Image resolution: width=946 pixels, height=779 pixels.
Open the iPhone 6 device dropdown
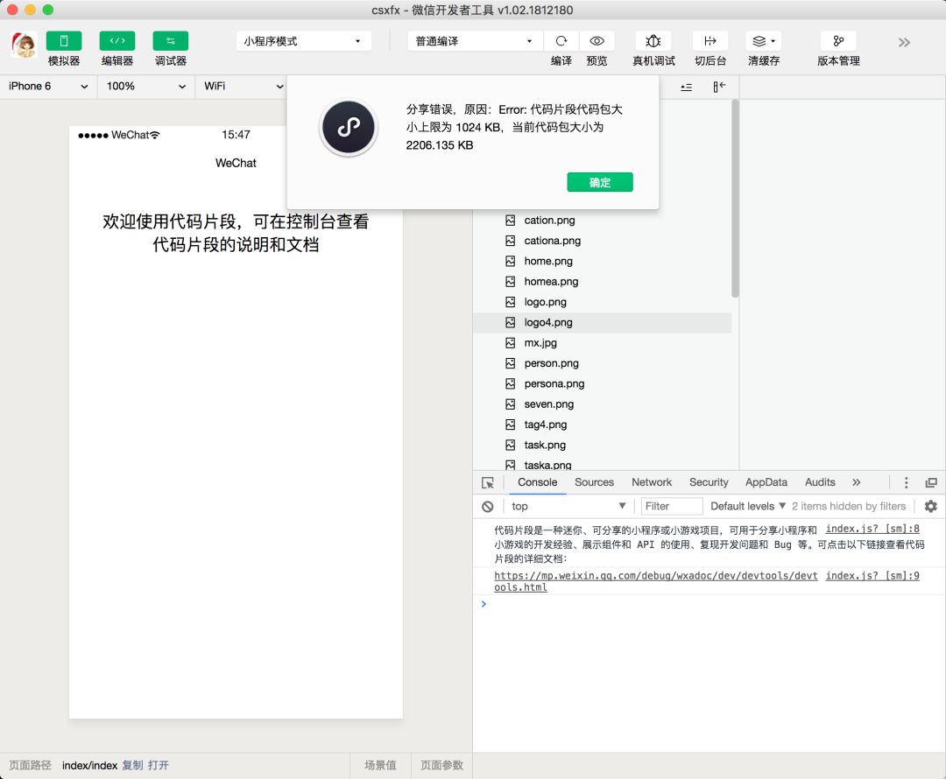click(48, 87)
